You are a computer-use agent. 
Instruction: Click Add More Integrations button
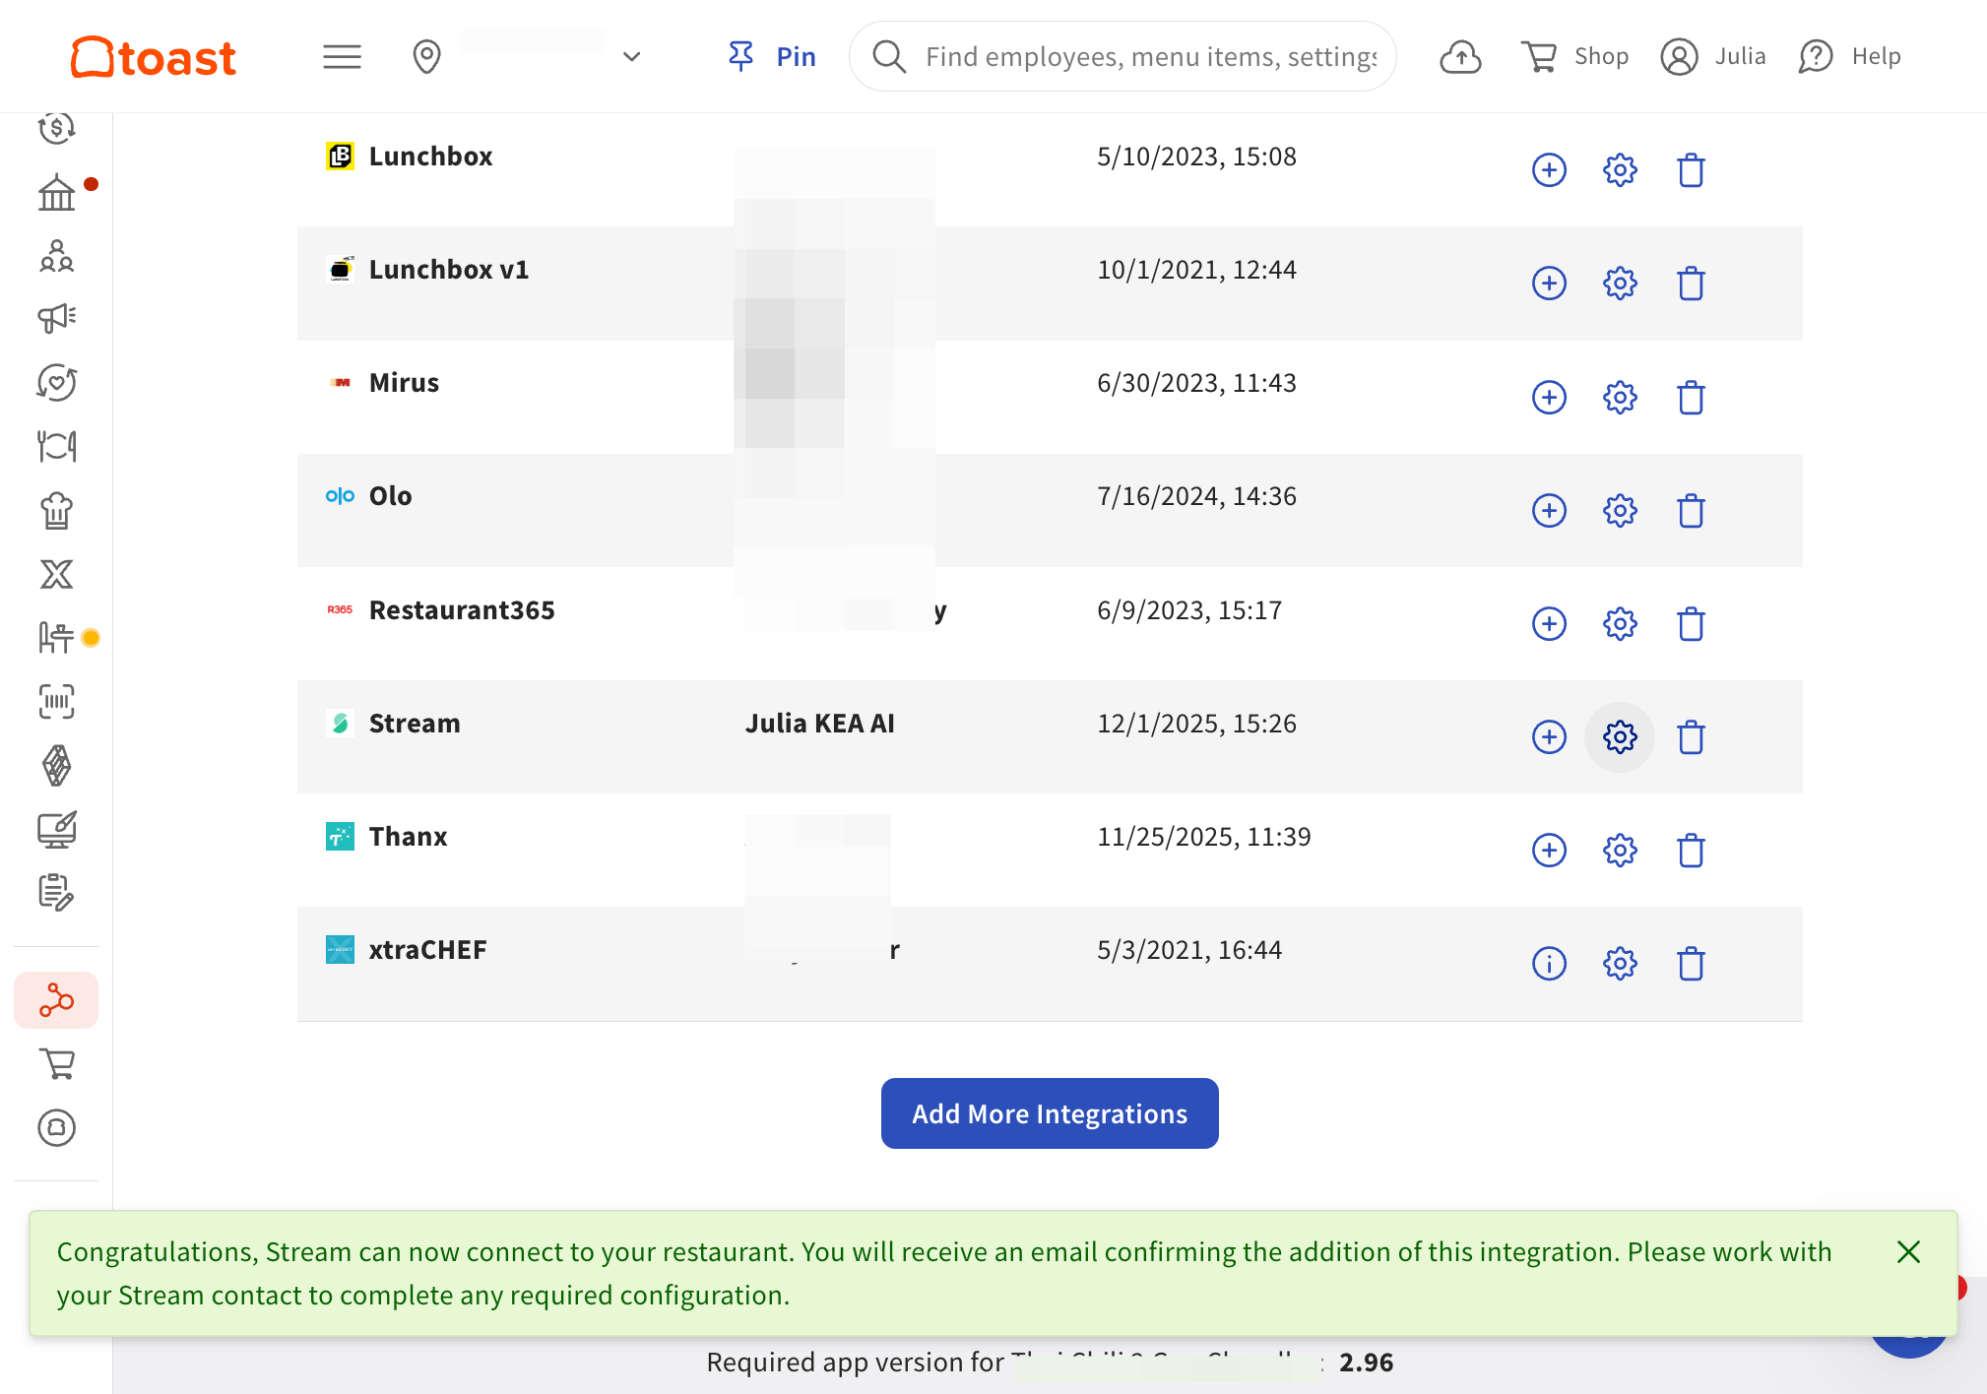pos(1050,1113)
